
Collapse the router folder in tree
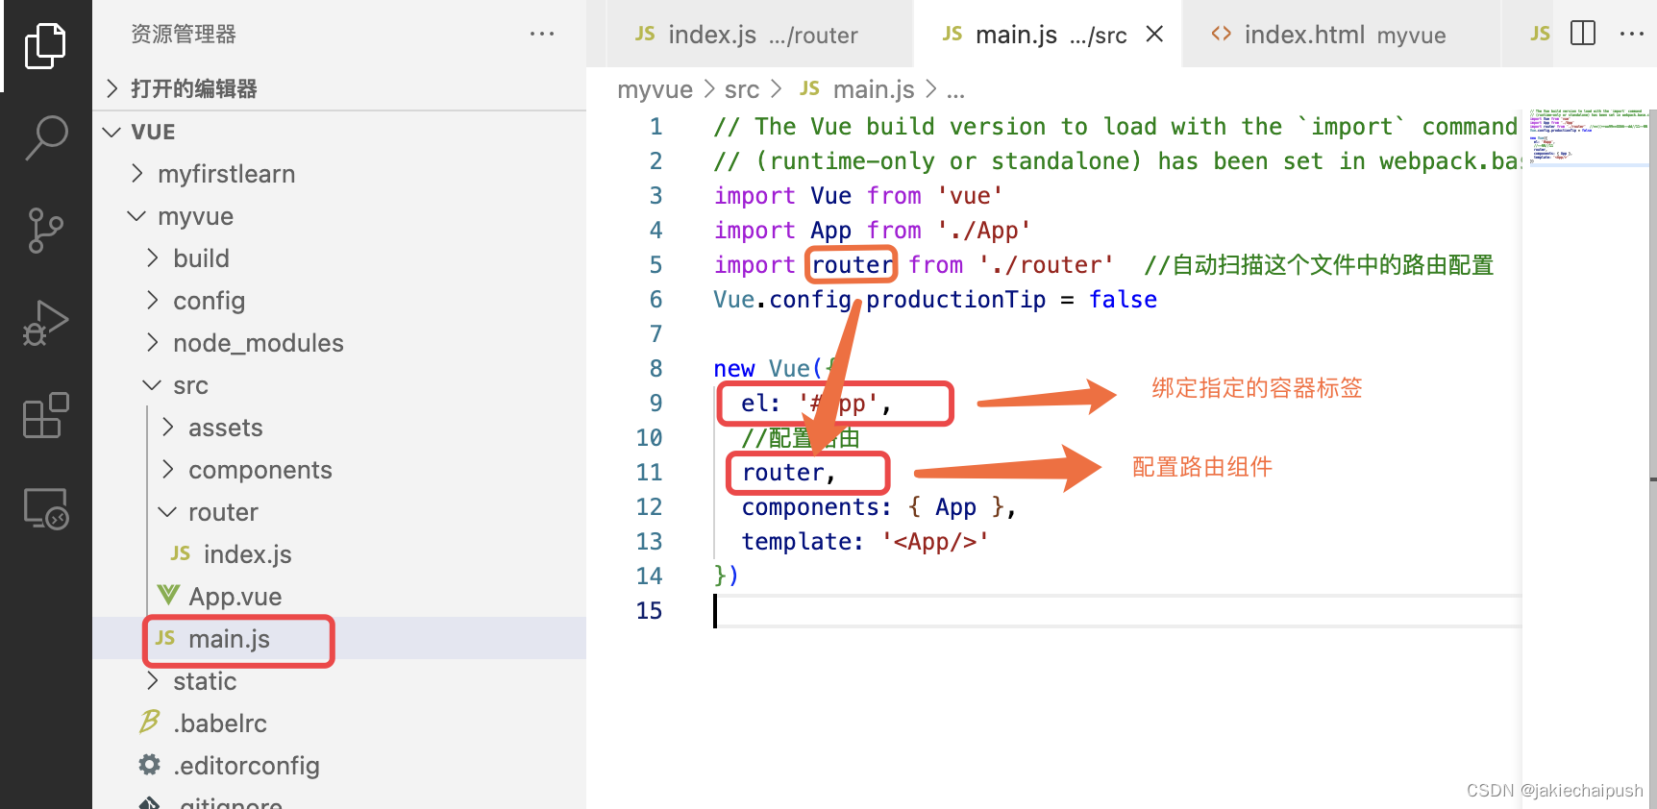tap(339, 512)
